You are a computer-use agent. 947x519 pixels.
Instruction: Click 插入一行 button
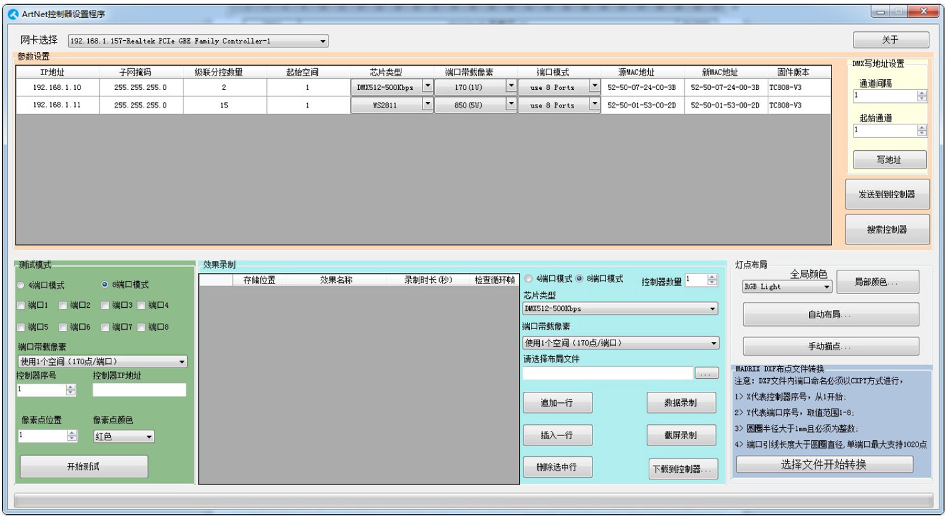557,436
